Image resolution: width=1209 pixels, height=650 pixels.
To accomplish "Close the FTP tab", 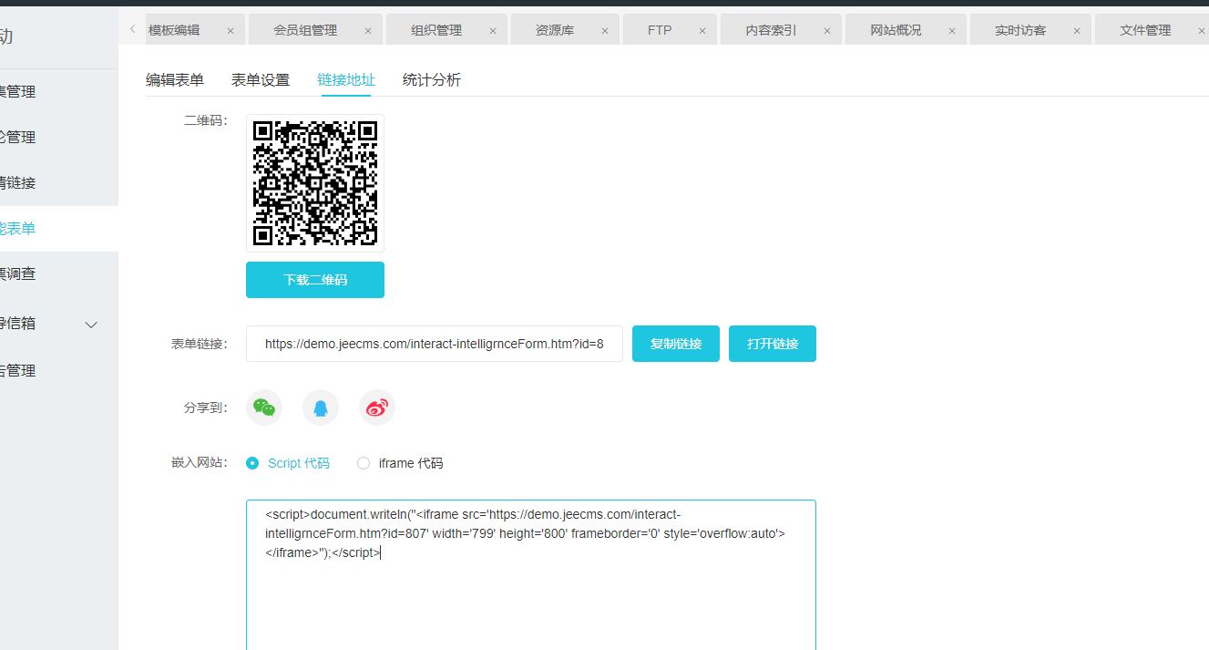I will click(702, 30).
